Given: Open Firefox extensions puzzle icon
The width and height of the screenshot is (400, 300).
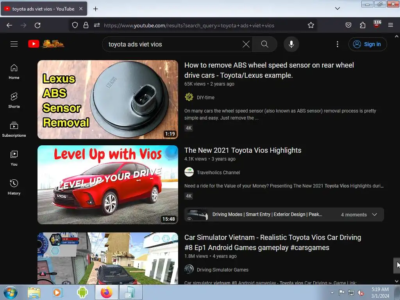Looking at the screenshot, I should (x=362, y=25).
